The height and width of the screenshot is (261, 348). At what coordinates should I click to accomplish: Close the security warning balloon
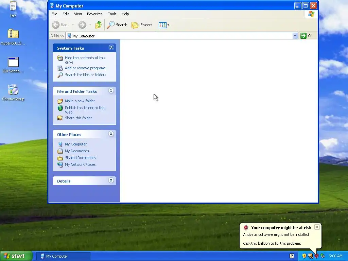pos(317,227)
